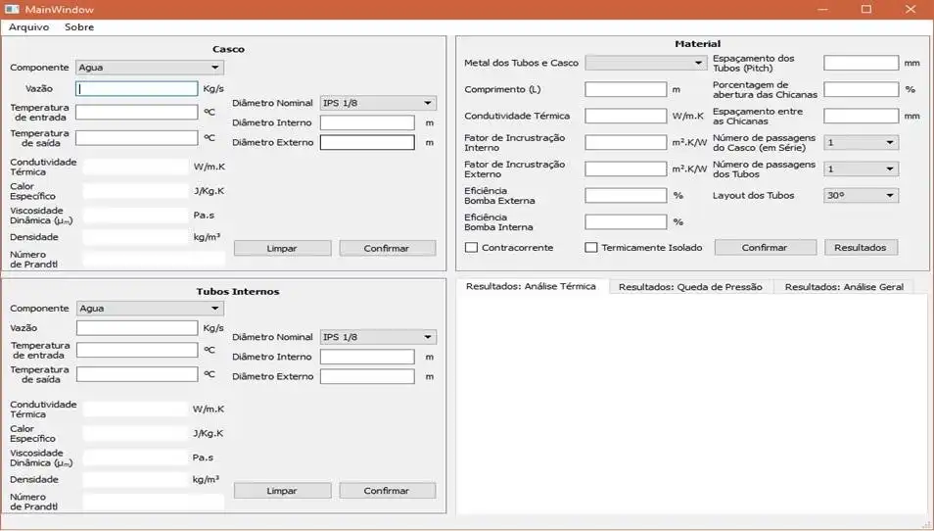The width and height of the screenshot is (934, 531).
Task: Click Confirmar in Tubos Internos panel
Action: coord(387,491)
